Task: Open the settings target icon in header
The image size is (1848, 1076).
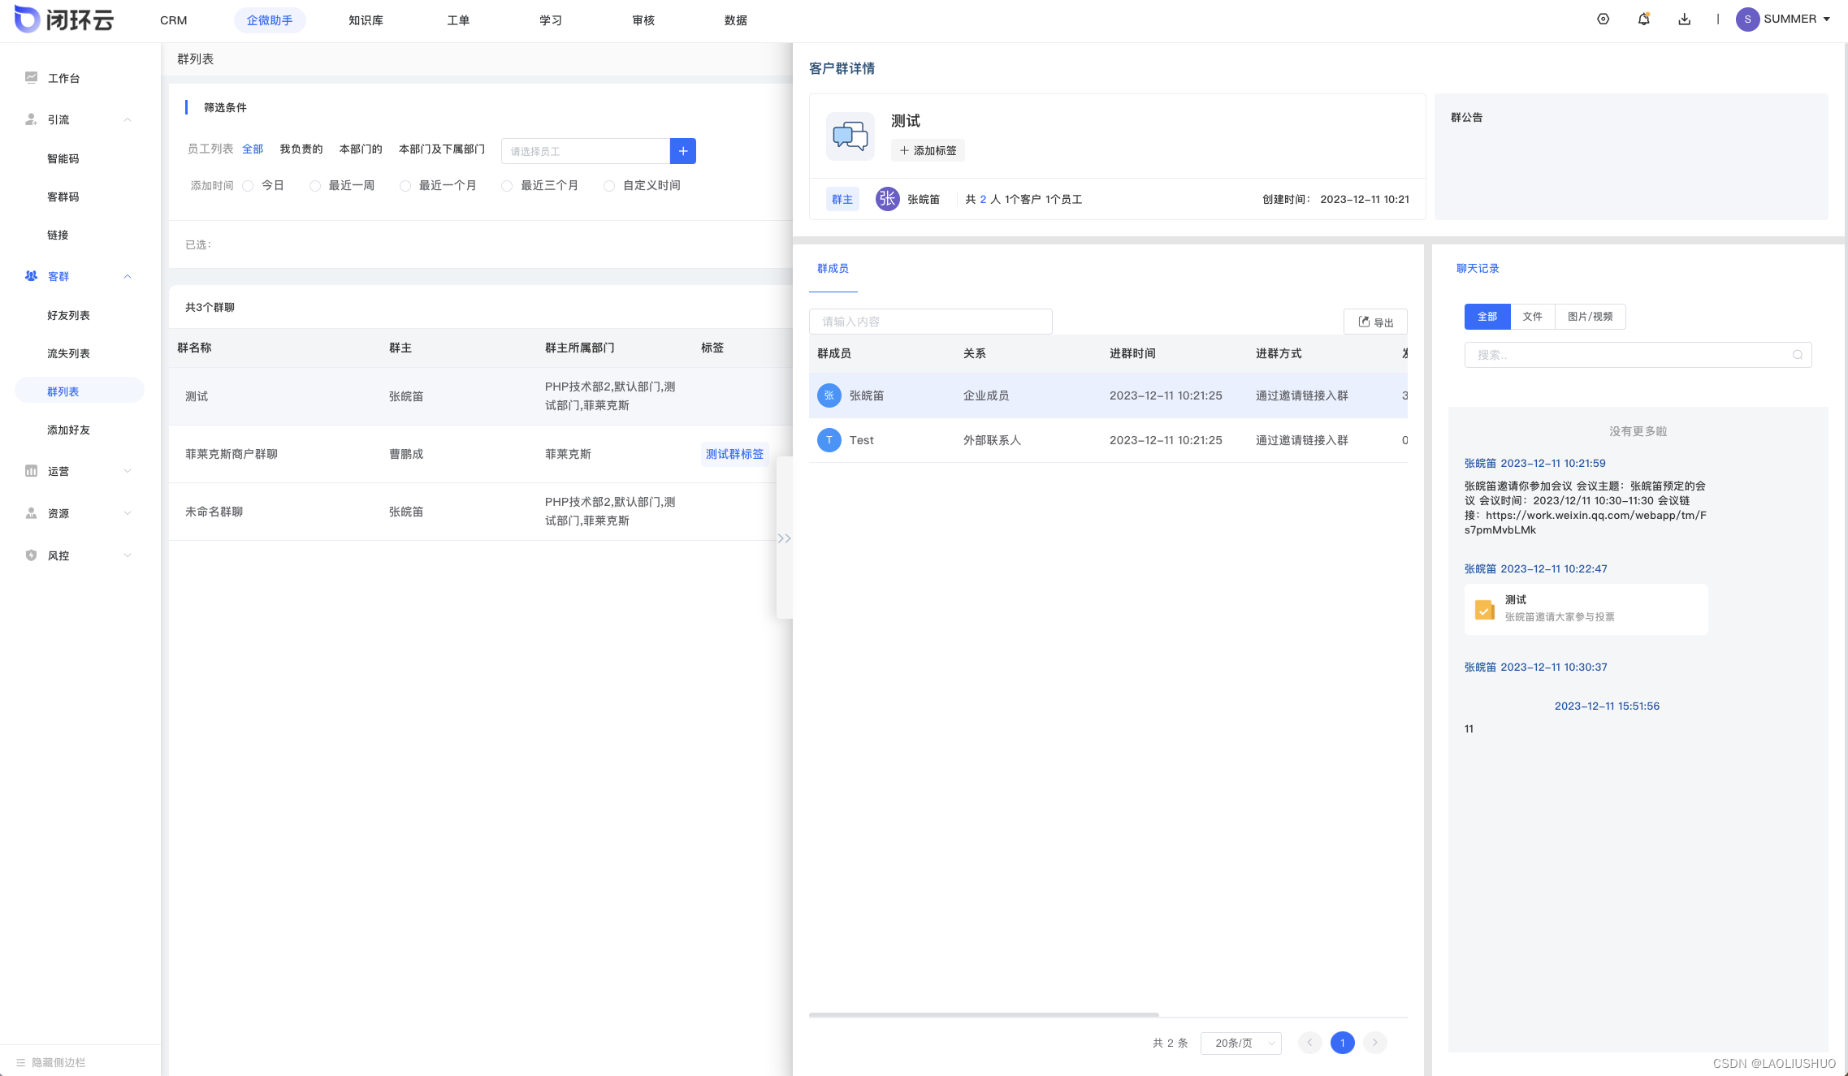Action: pos(1603,19)
